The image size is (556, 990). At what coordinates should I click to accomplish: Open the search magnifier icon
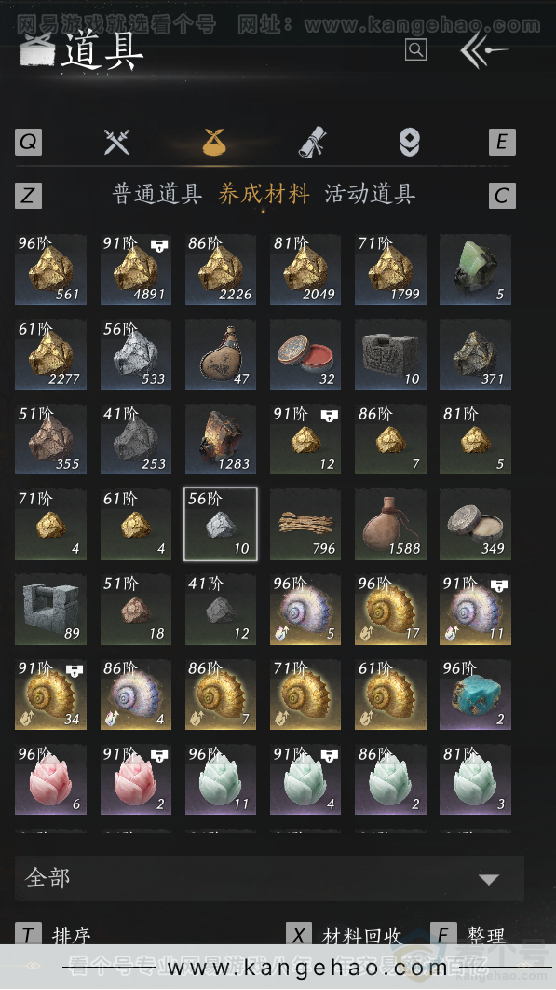[x=416, y=49]
